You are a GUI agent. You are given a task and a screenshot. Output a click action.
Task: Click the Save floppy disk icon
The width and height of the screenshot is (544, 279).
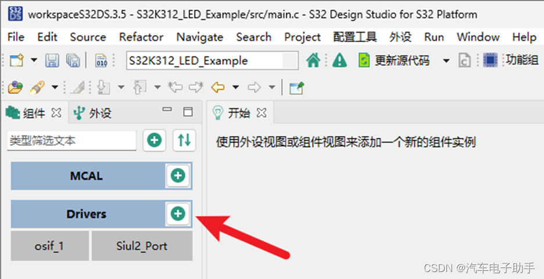tap(52, 60)
